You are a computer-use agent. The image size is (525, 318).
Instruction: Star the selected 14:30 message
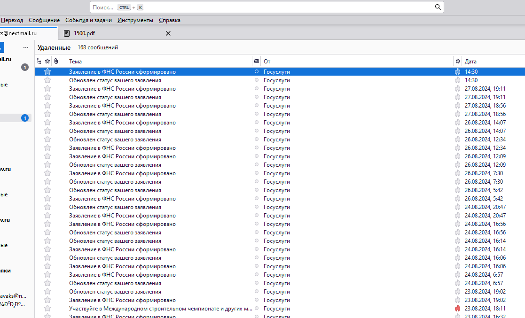[47, 72]
